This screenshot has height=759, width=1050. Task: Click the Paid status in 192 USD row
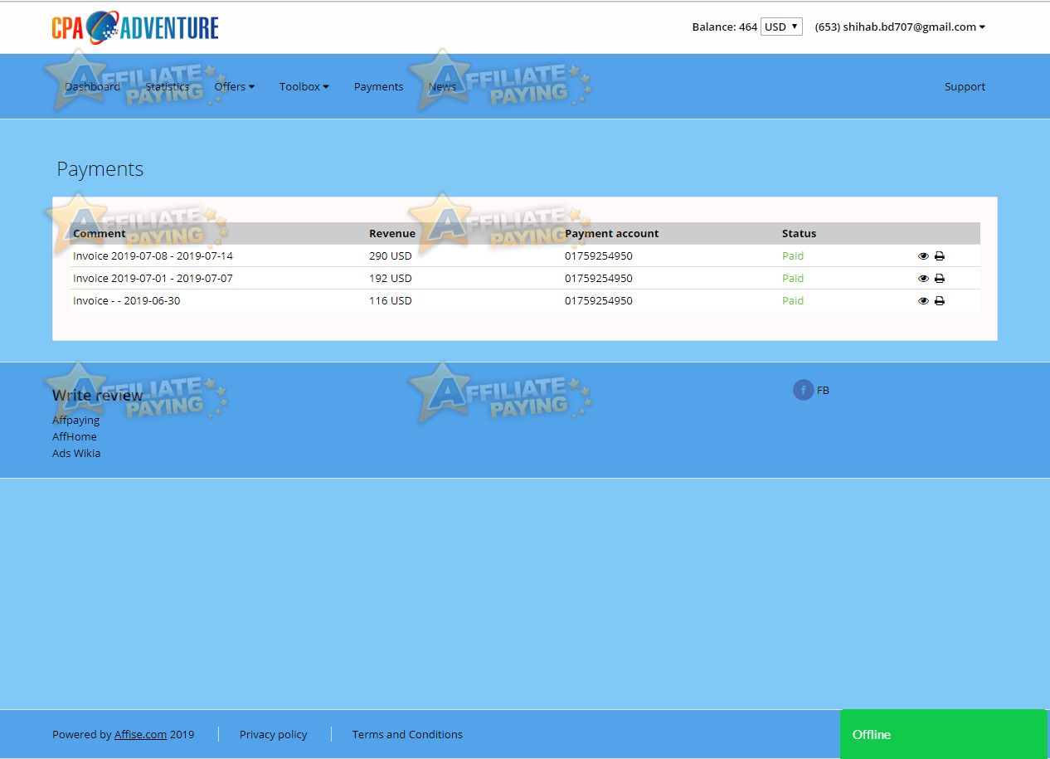(x=793, y=279)
